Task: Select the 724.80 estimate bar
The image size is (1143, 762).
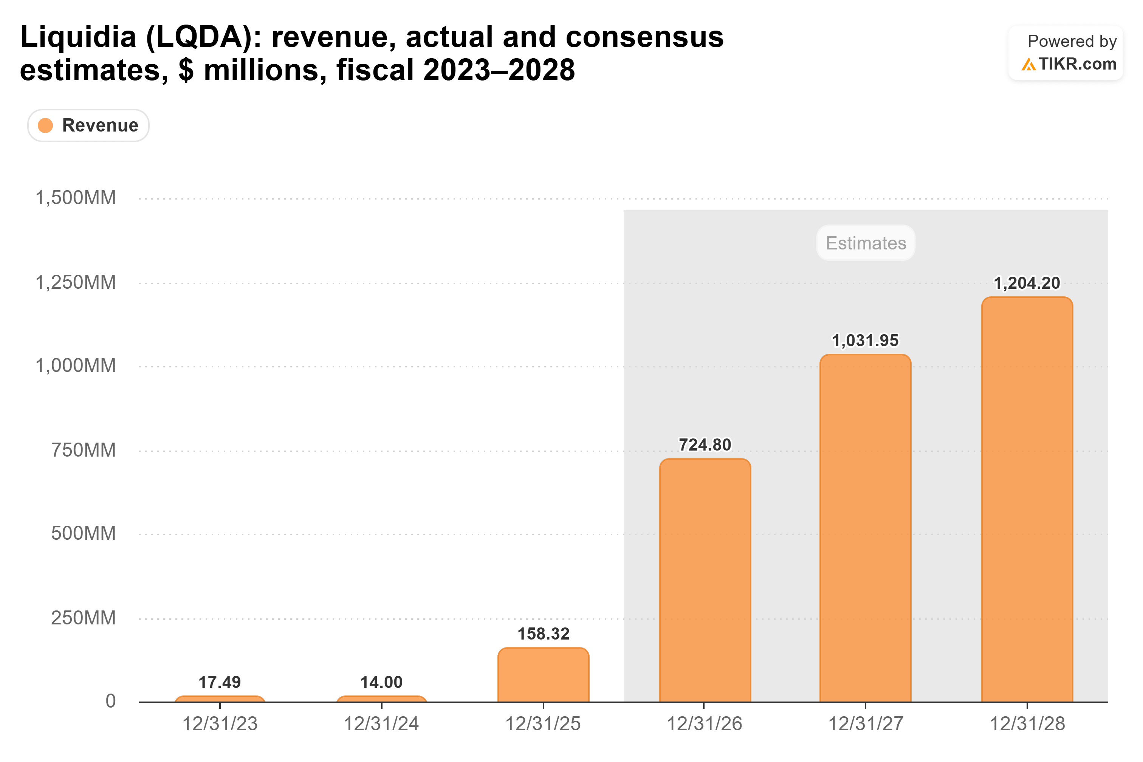Action: [705, 580]
